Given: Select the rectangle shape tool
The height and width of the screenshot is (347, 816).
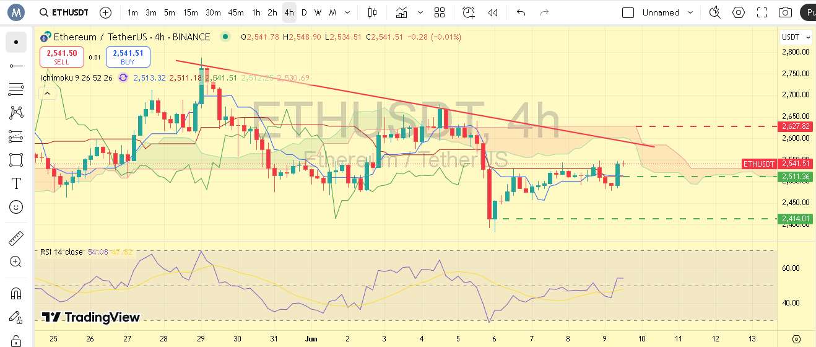Looking at the screenshot, I should (16, 160).
